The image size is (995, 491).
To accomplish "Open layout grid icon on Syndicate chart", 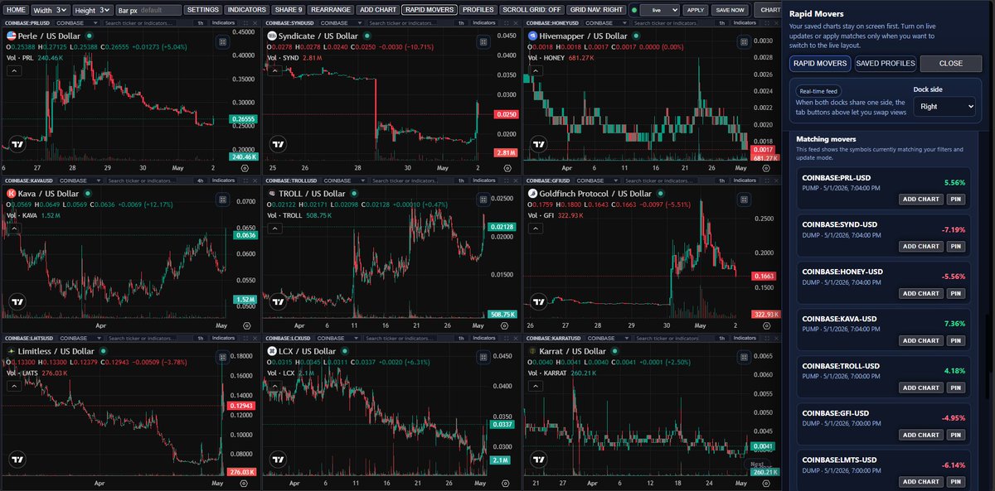I will coord(483,41).
